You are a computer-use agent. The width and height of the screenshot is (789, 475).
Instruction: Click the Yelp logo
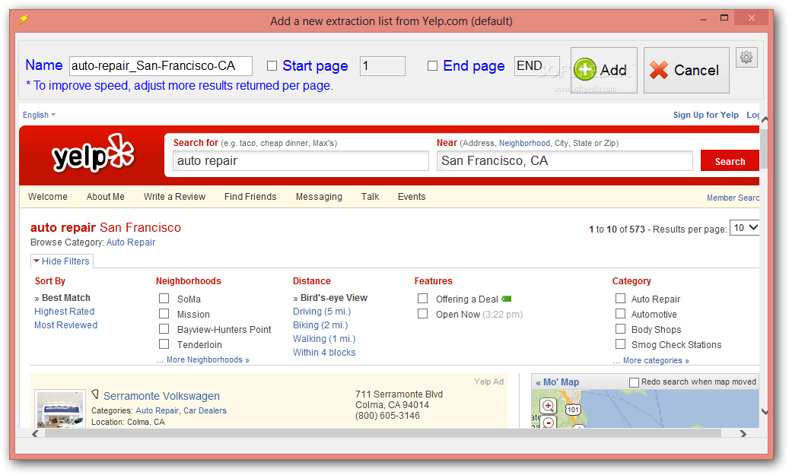93,154
